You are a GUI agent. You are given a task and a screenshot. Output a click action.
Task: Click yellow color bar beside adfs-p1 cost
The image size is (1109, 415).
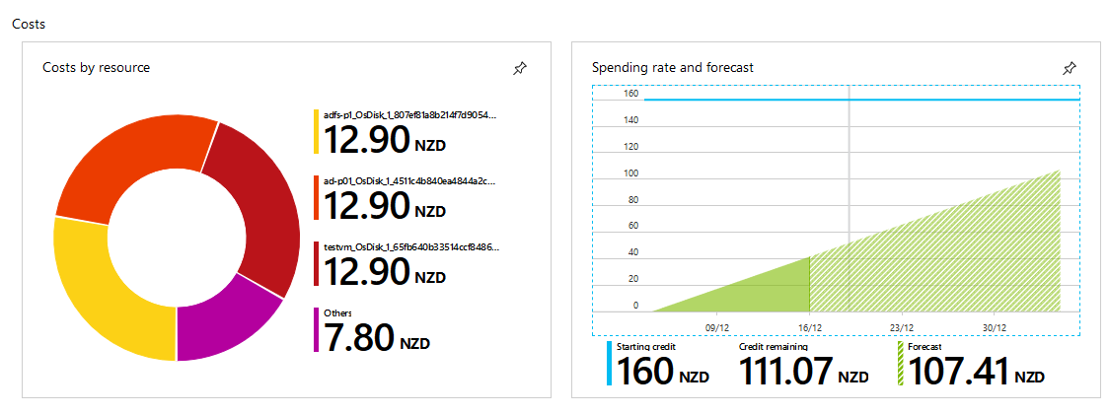(317, 131)
